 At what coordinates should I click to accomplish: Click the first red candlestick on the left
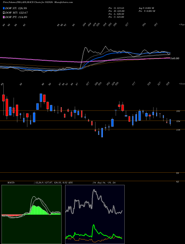[x=3, y=98]
